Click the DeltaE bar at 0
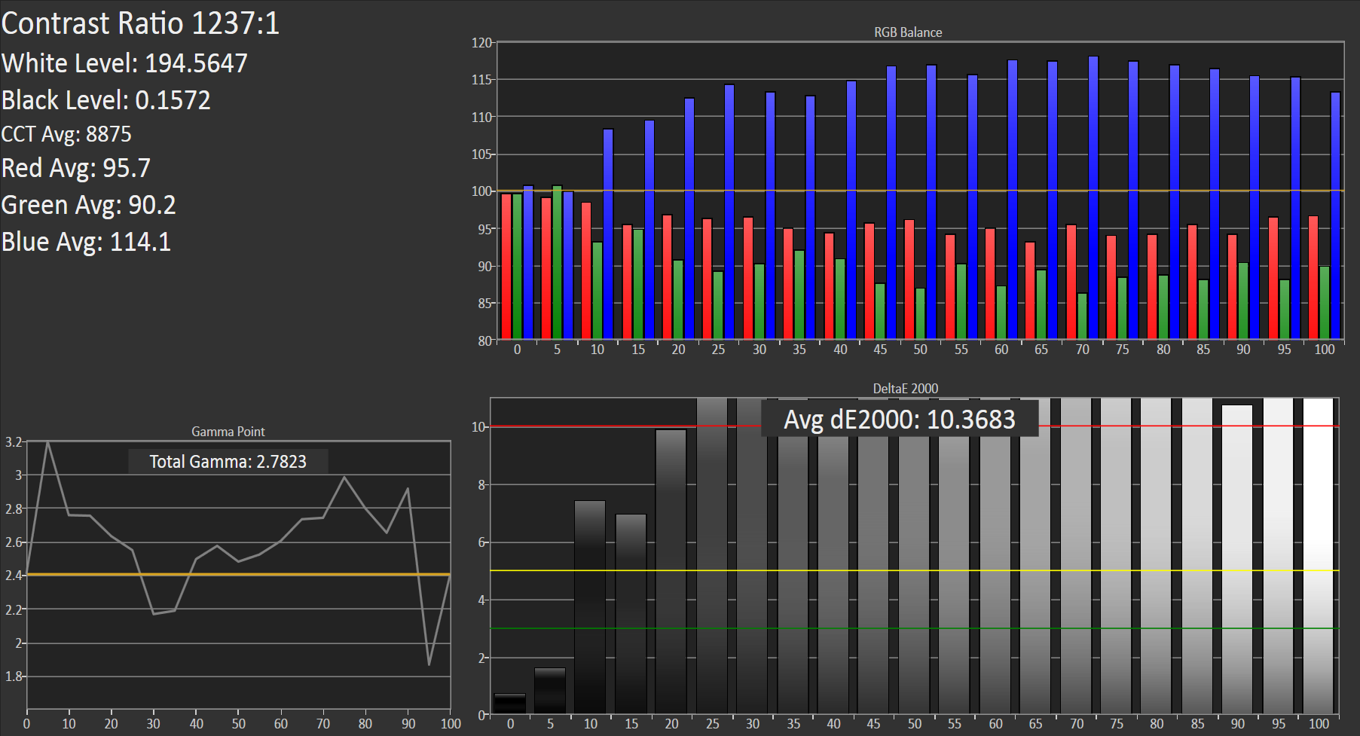Image resolution: width=1360 pixels, height=736 pixels. coord(510,704)
